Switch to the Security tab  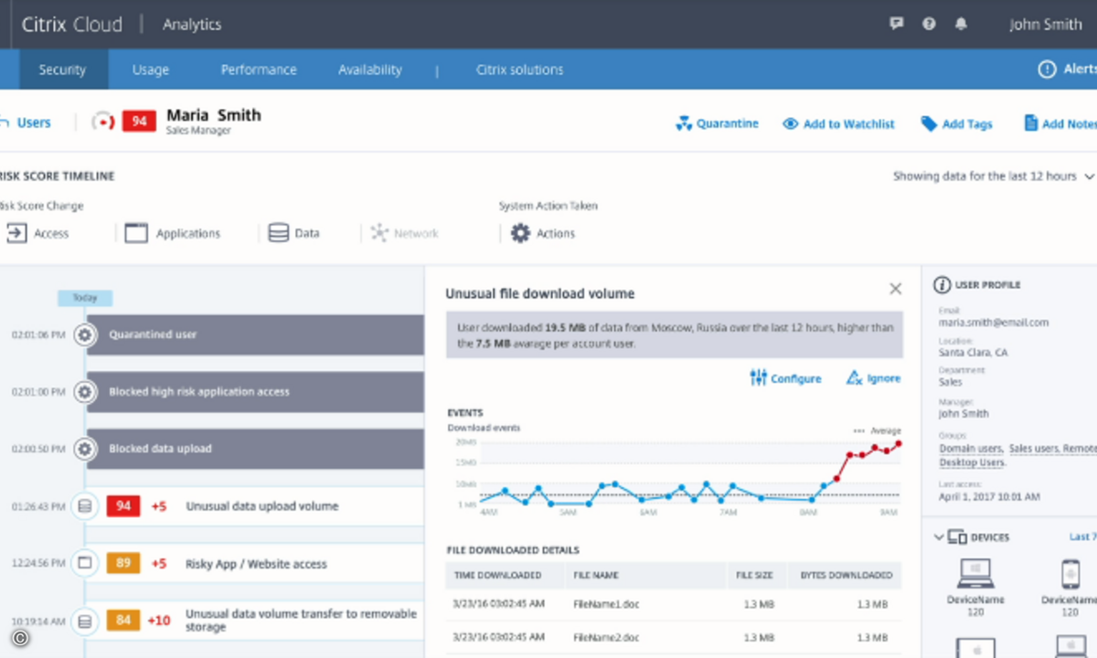coord(62,69)
